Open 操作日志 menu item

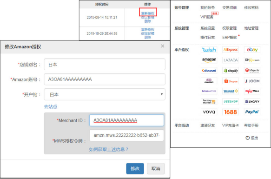207,37
